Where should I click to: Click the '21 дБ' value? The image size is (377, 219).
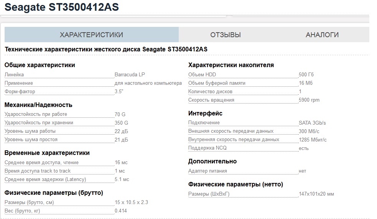click(x=121, y=140)
